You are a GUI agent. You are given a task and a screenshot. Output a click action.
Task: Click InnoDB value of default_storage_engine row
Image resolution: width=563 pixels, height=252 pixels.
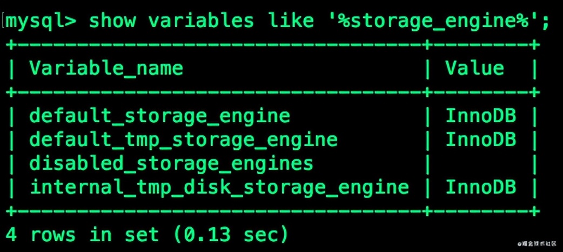point(480,116)
